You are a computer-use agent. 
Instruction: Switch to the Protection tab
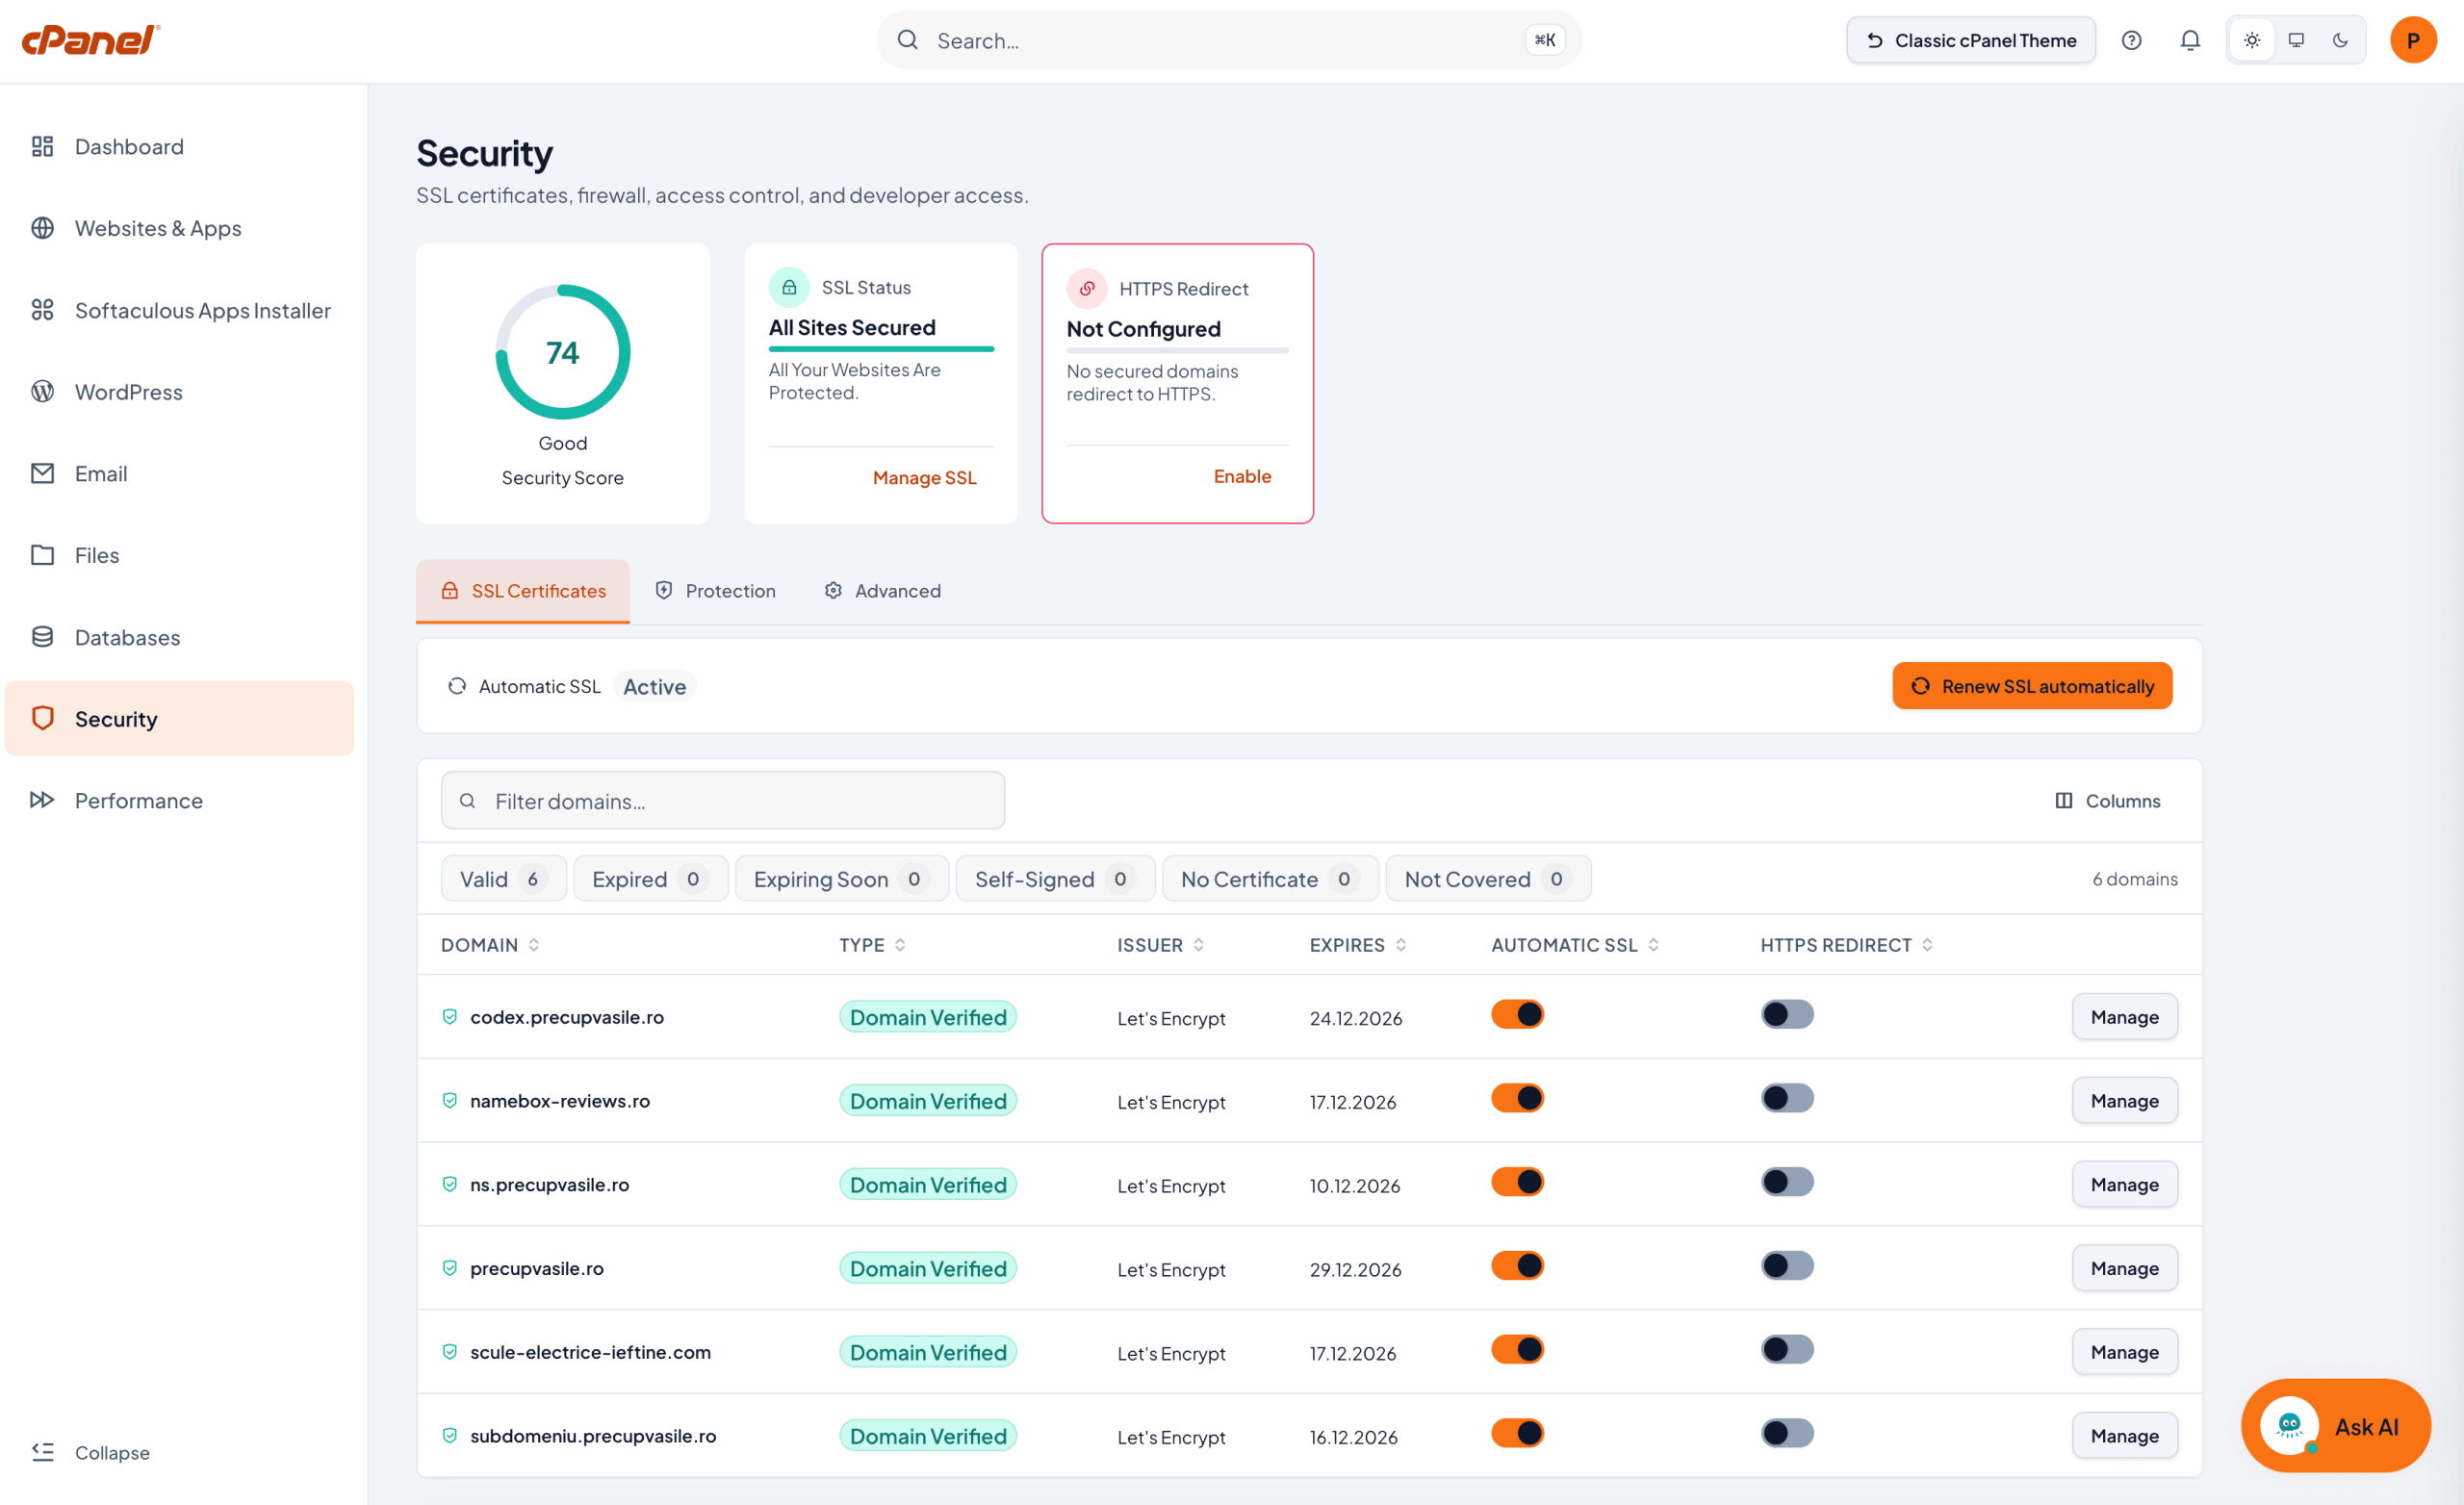pos(715,591)
